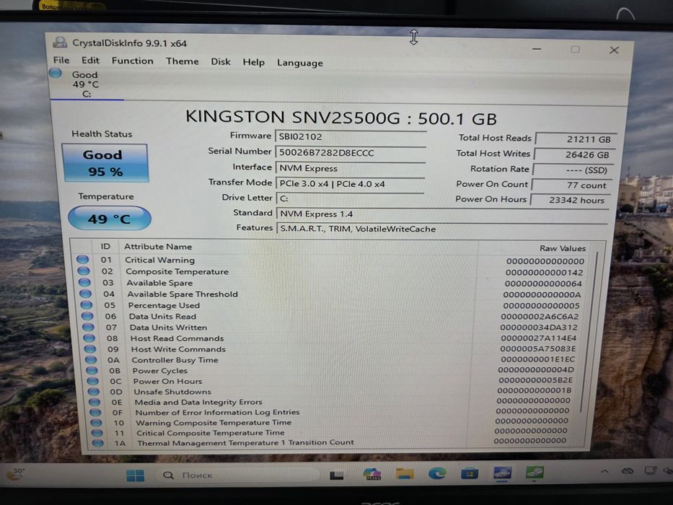Click the Power On Hours value 23342 hours

571,200
